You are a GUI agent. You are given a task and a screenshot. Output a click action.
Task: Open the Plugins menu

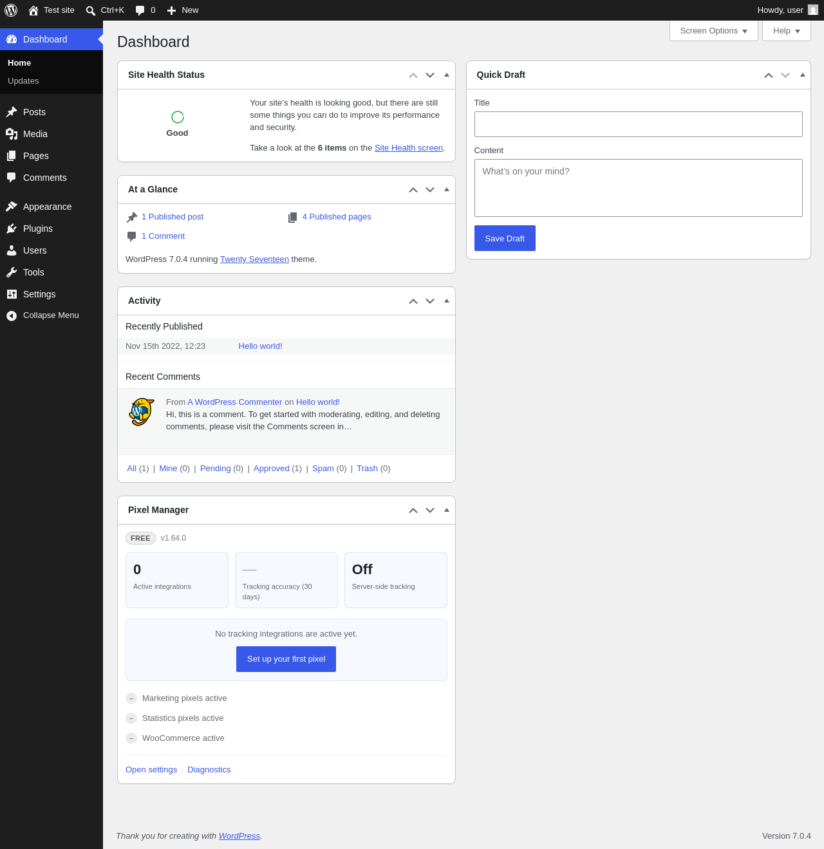tap(51, 229)
